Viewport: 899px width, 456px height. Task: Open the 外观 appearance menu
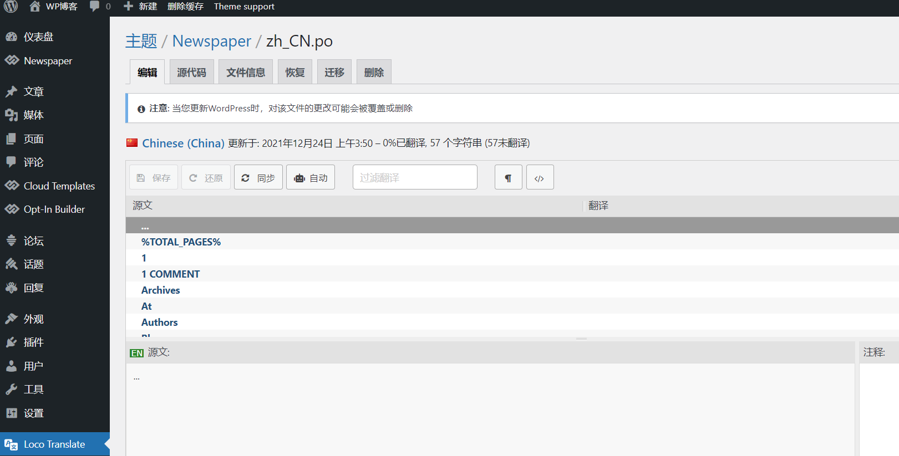click(x=55, y=319)
